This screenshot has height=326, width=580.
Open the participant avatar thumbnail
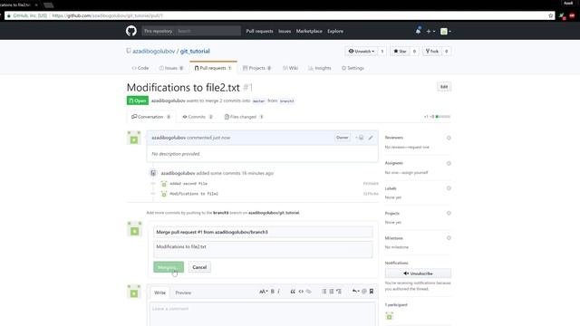(x=389, y=316)
